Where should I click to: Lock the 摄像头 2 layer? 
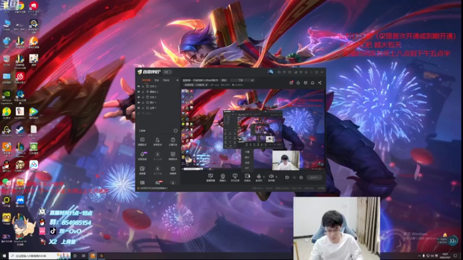pos(143,92)
